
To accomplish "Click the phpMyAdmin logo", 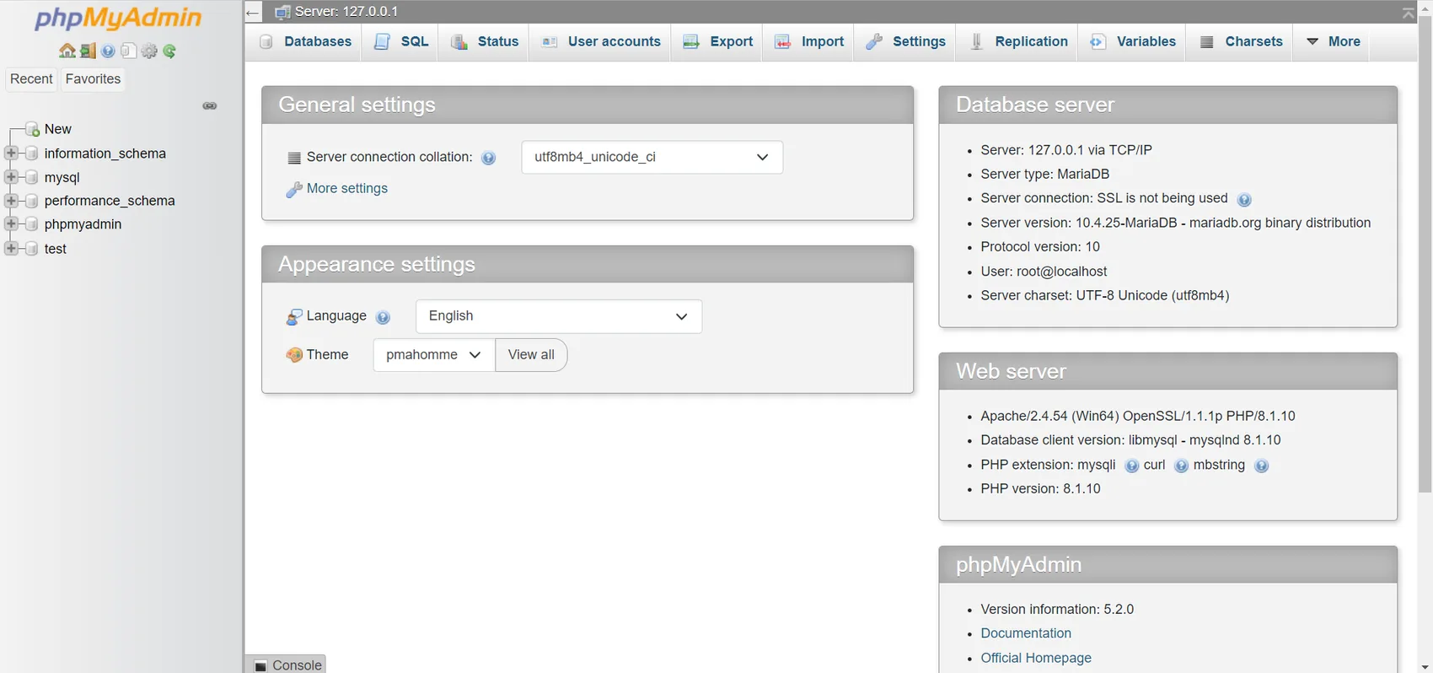I will [118, 19].
